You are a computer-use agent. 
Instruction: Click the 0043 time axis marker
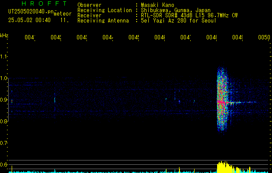tap(82, 37)
